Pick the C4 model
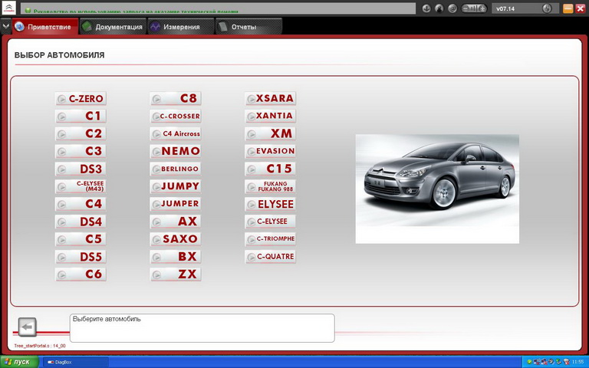The image size is (589, 368). [81, 204]
